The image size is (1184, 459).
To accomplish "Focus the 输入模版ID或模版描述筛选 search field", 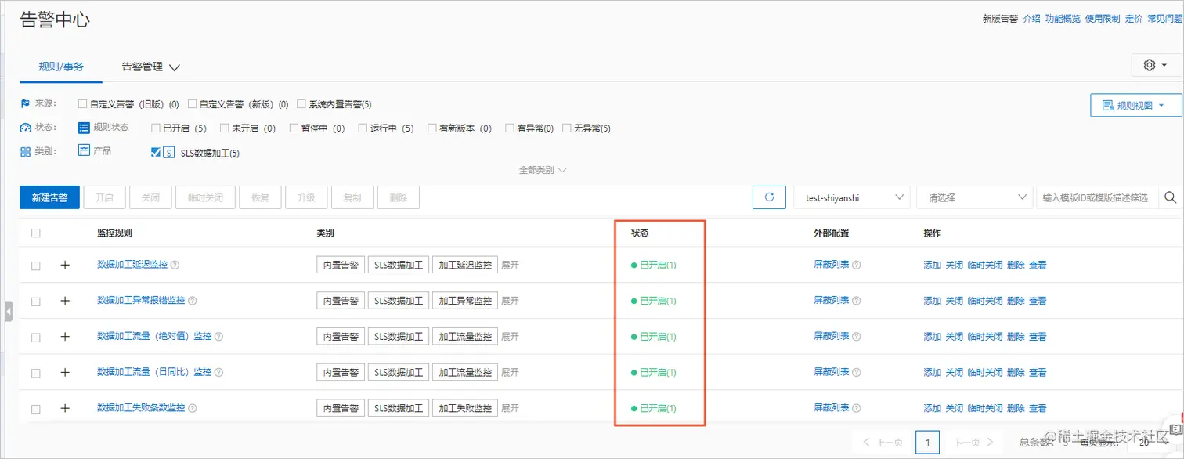I will tap(1097, 197).
